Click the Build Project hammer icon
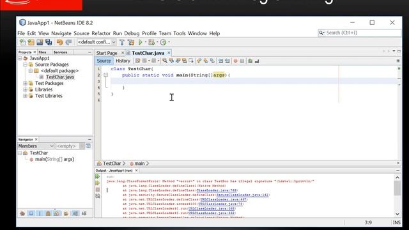The image size is (409, 230). point(122,42)
